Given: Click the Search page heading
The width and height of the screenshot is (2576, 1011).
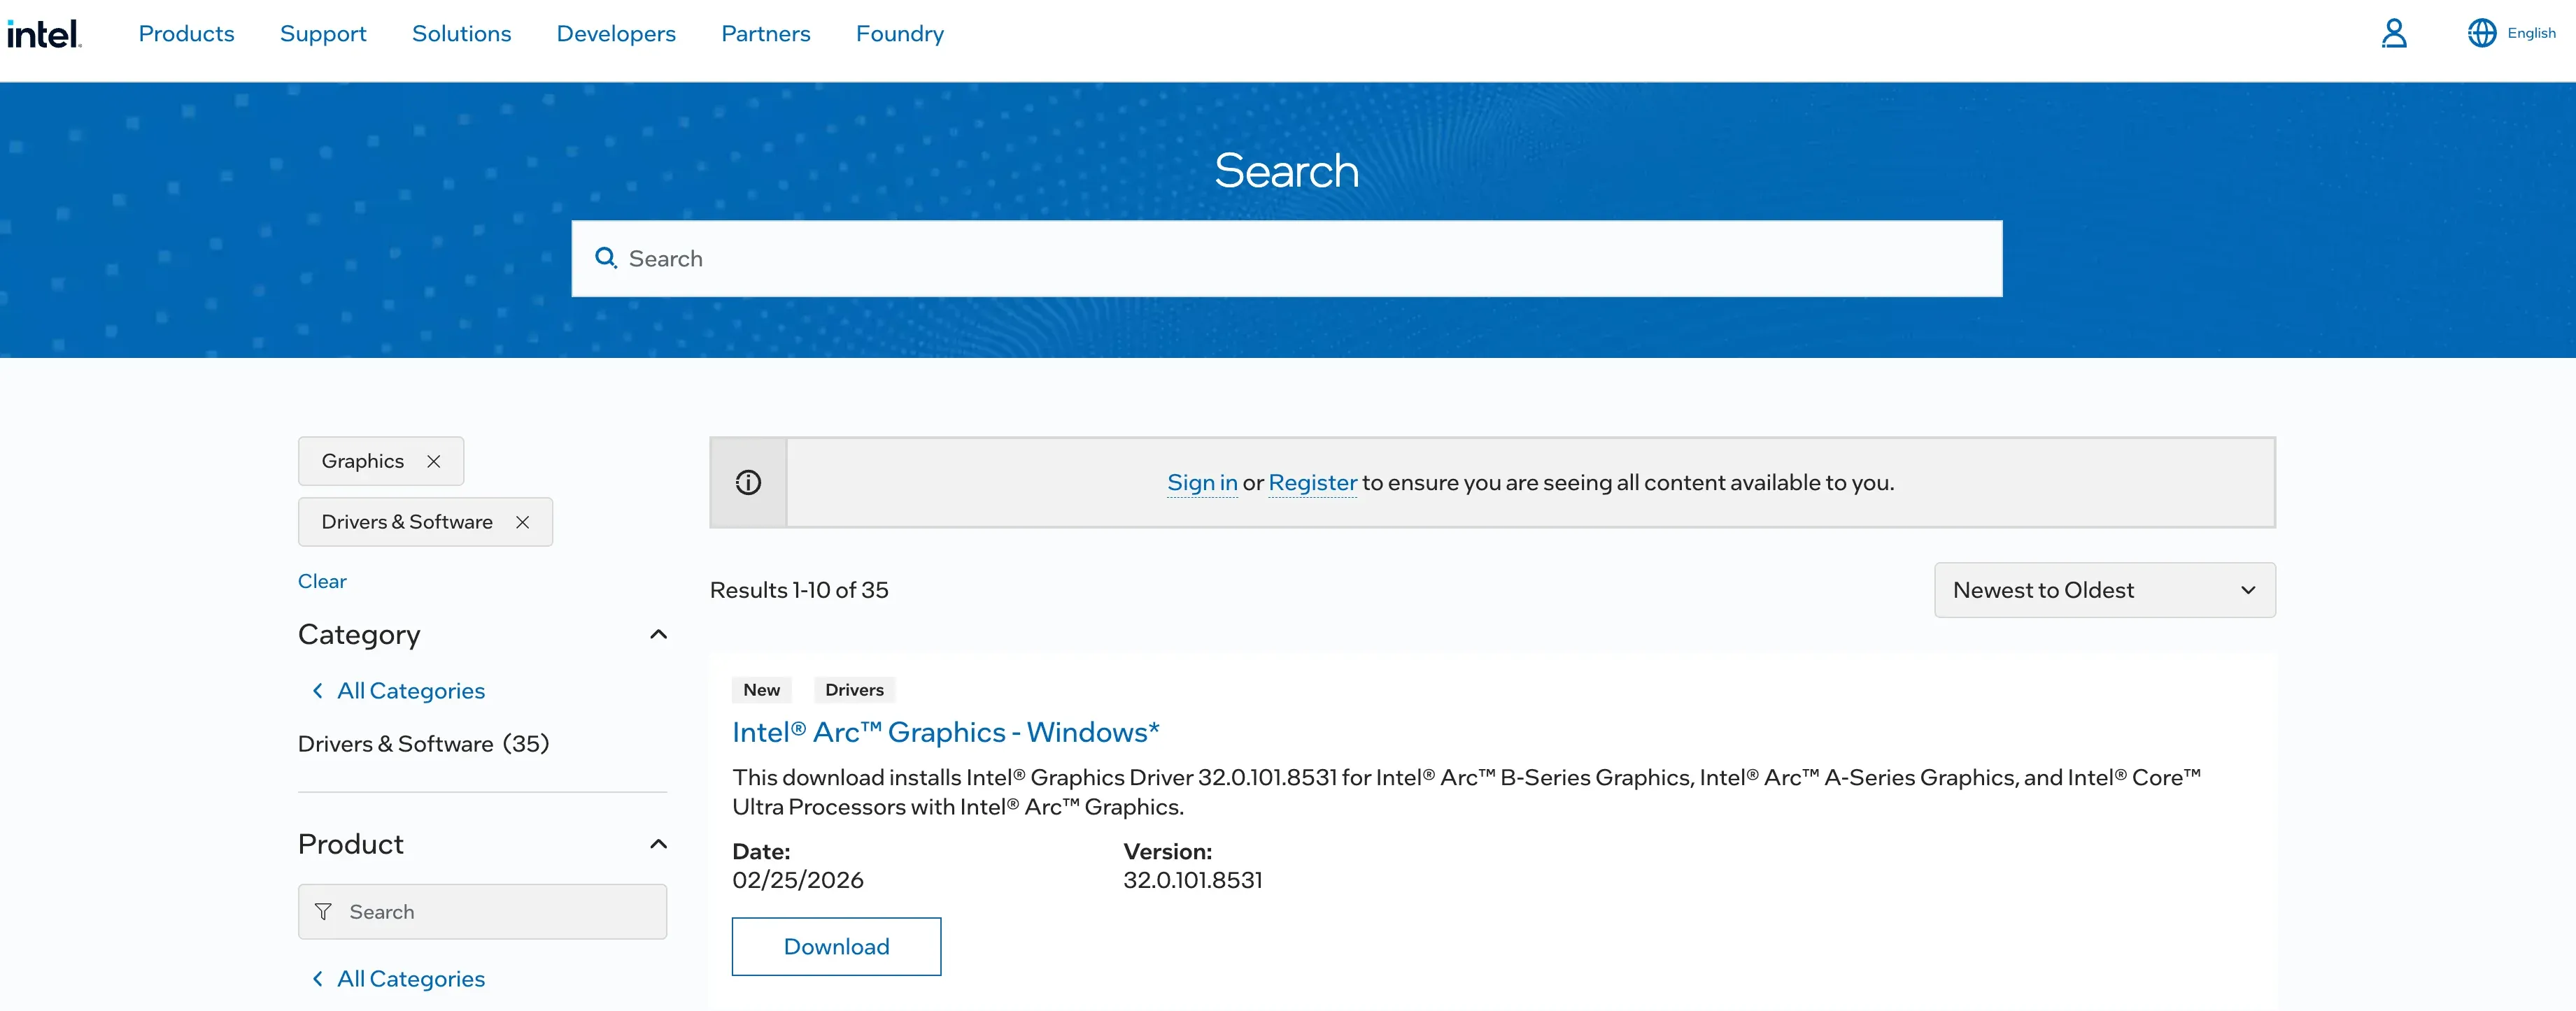Looking at the screenshot, I should pyautogui.click(x=1286, y=171).
